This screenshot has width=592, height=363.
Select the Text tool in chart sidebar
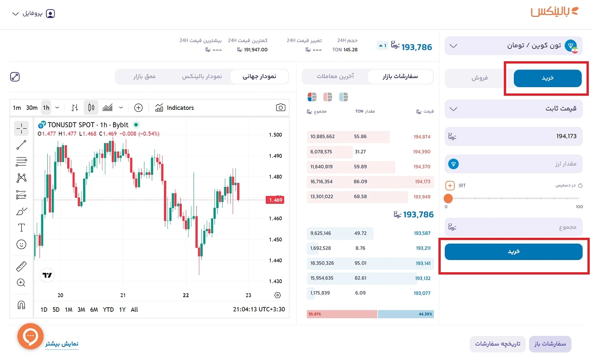click(x=21, y=227)
